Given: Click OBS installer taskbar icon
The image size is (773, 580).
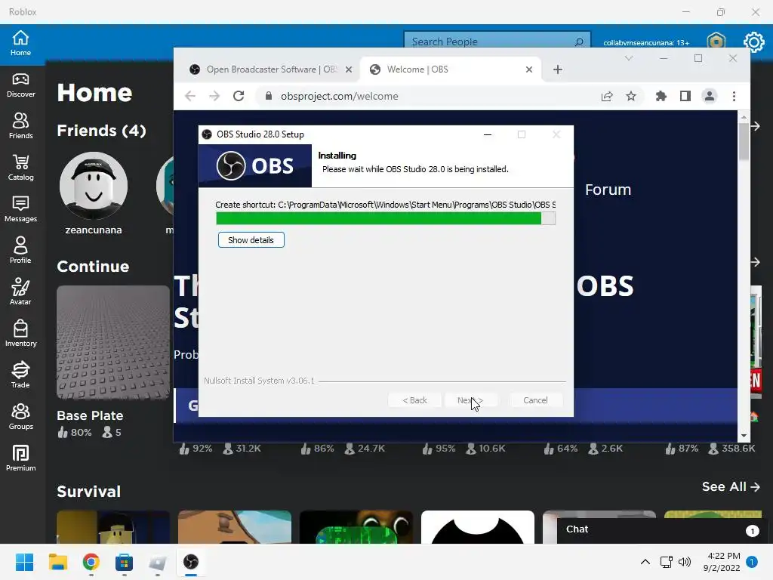Looking at the screenshot, I should tap(191, 562).
